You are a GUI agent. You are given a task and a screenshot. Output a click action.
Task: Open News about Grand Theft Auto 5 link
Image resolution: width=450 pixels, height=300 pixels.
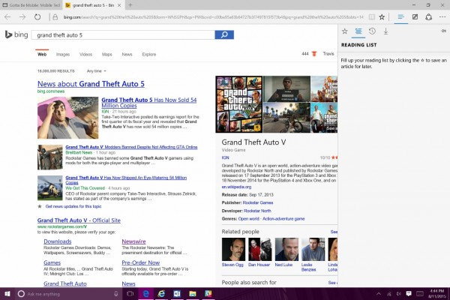pyautogui.click(x=91, y=84)
